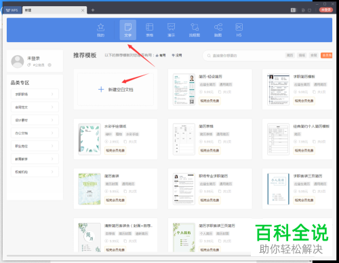Screen dimensions: 339x263
Task: Click the orange member button beside the search tags
Action: click(x=327, y=55)
